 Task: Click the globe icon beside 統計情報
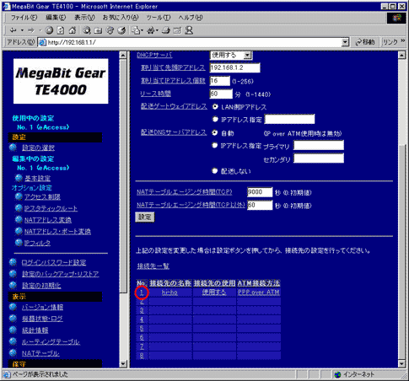[x=13, y=330]
